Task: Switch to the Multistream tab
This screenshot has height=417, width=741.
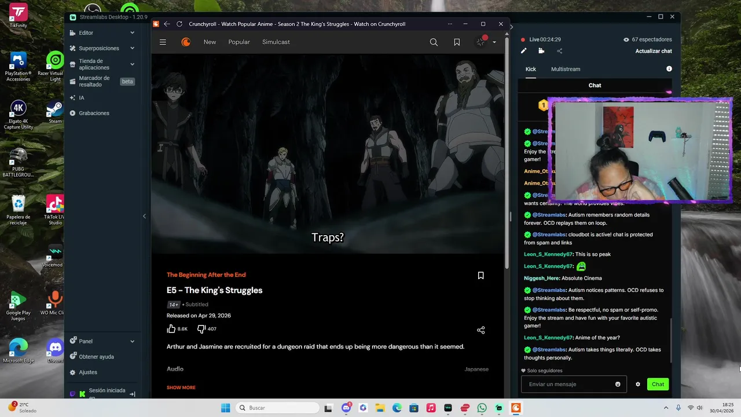Action: (566, 69)
